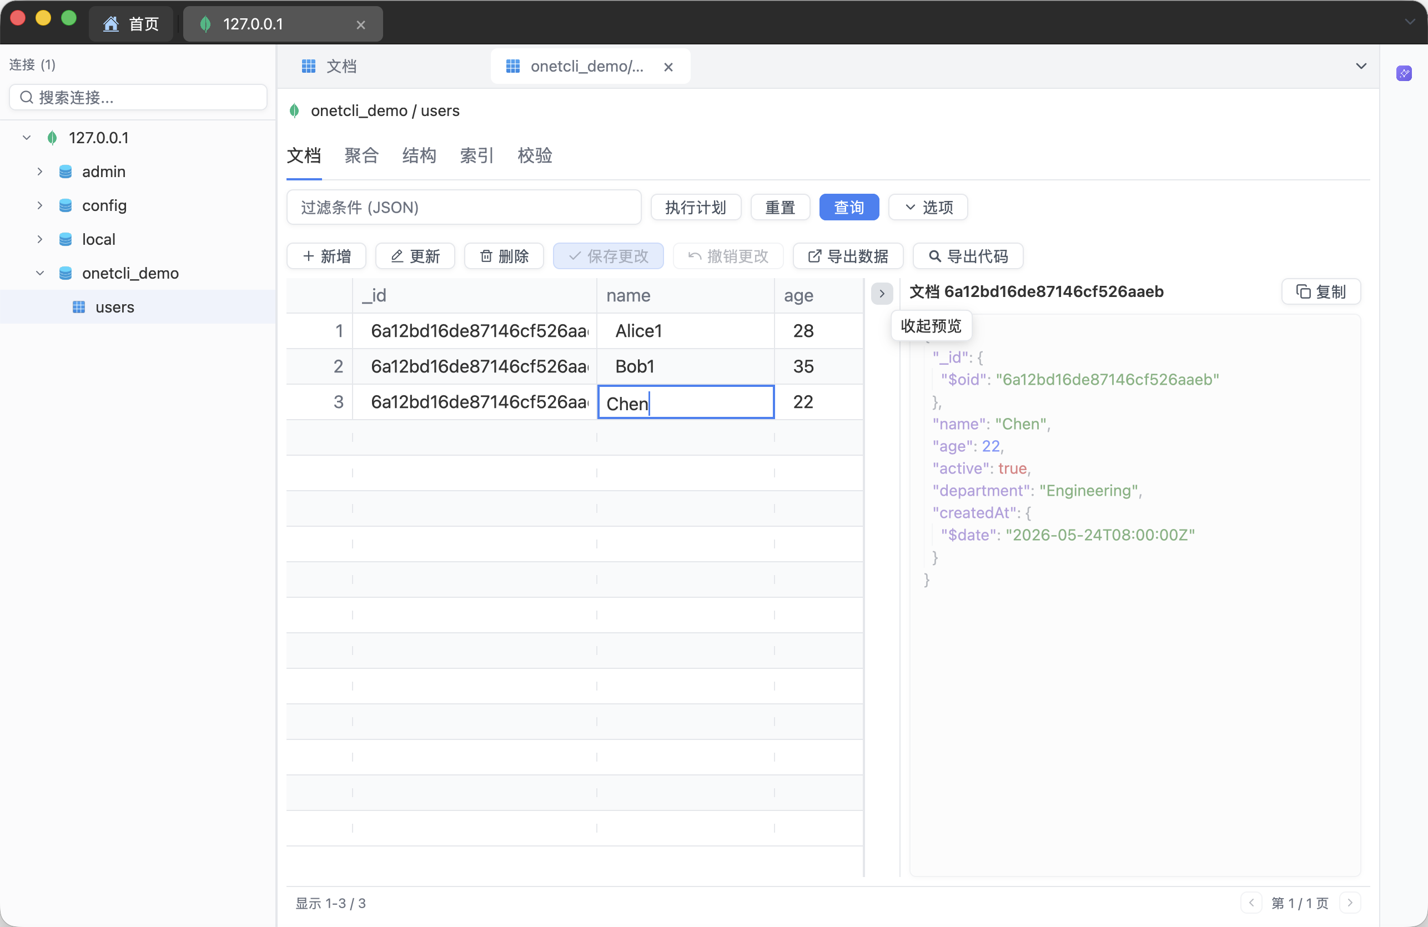Switch to the 索引 tab

point(476,155)
